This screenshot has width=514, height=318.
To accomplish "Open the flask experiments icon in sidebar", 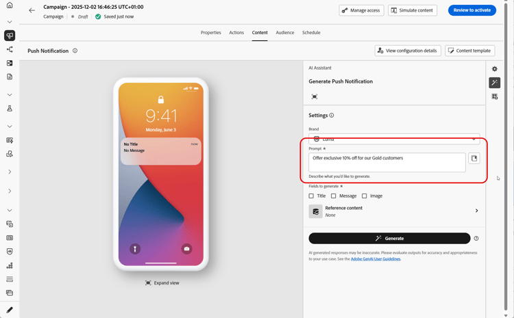I will pos(10,108).
